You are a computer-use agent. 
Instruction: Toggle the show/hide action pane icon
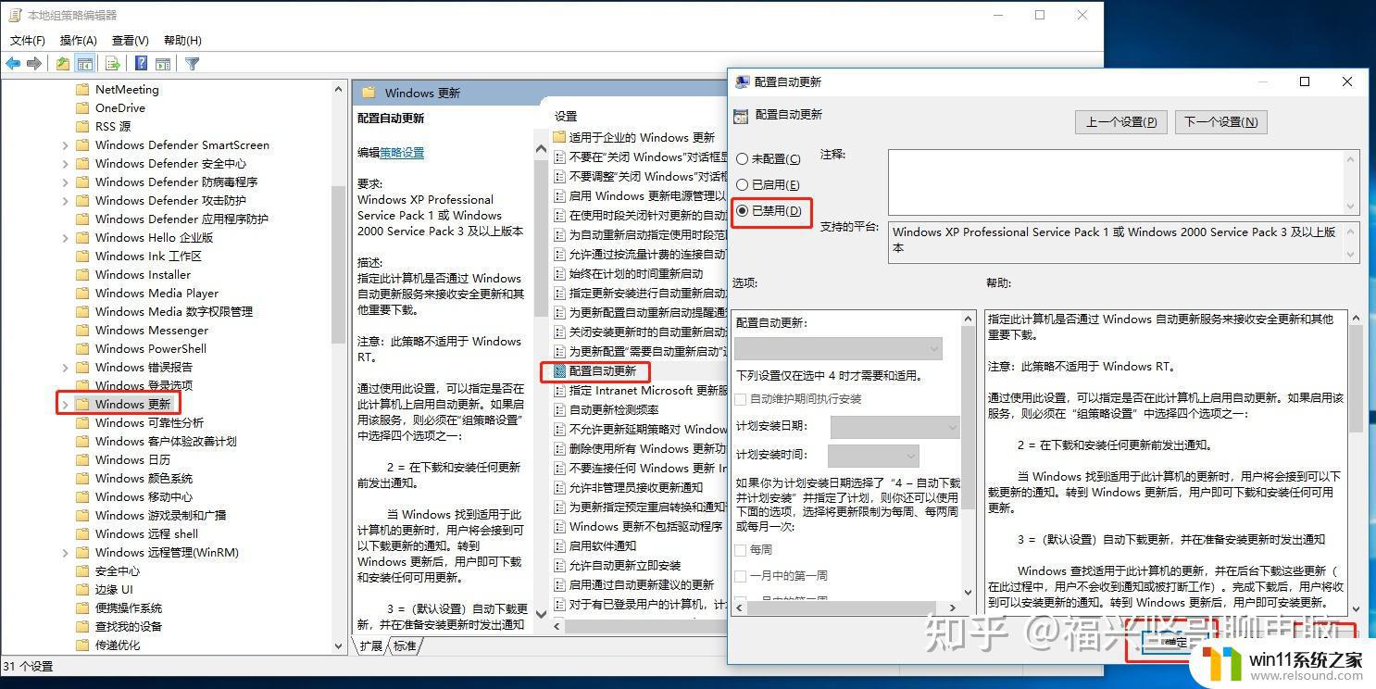(163, 64)
